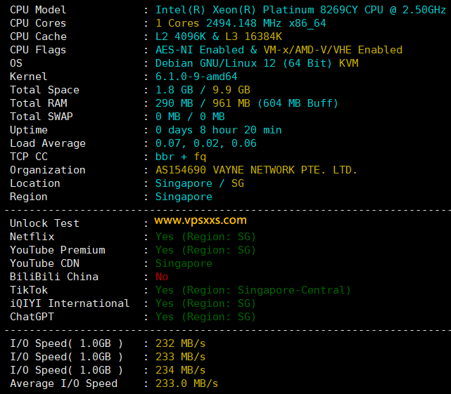Click the 'VM-x/AMD-V/VHE Enabled' text
Screen dimensions: 451x394
point(333,50)
